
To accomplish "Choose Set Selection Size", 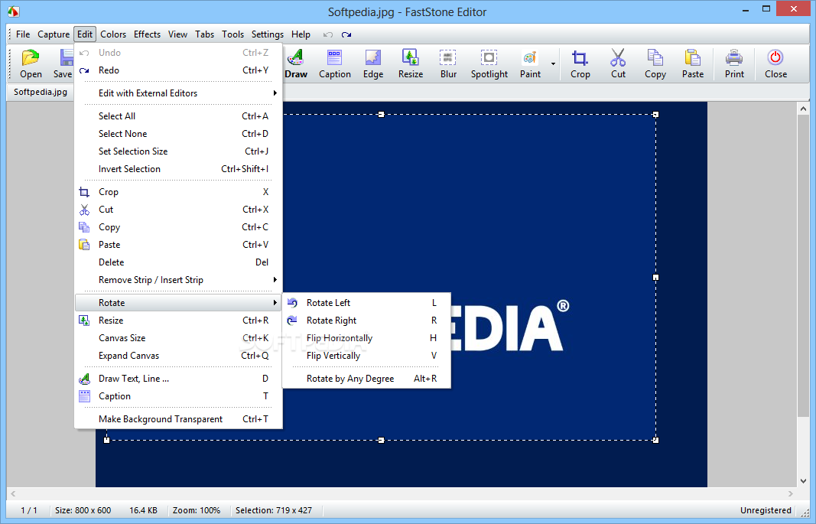I will [178, 151].
